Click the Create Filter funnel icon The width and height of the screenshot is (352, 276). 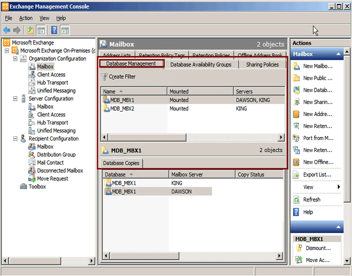(104, 77)
